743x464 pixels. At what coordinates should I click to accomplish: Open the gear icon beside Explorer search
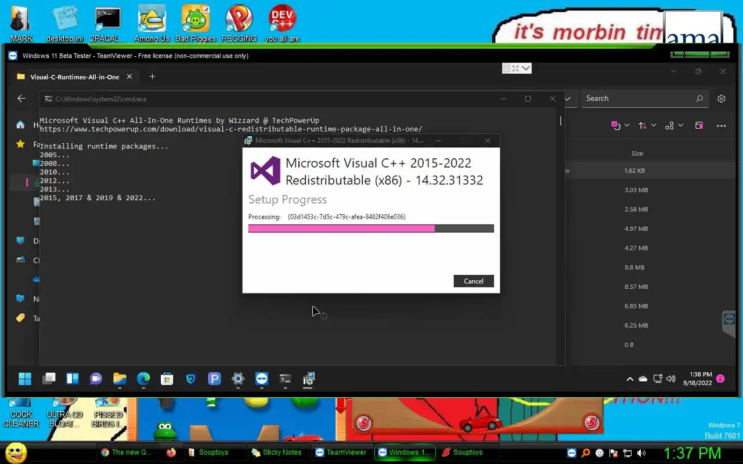click(722, 99)
